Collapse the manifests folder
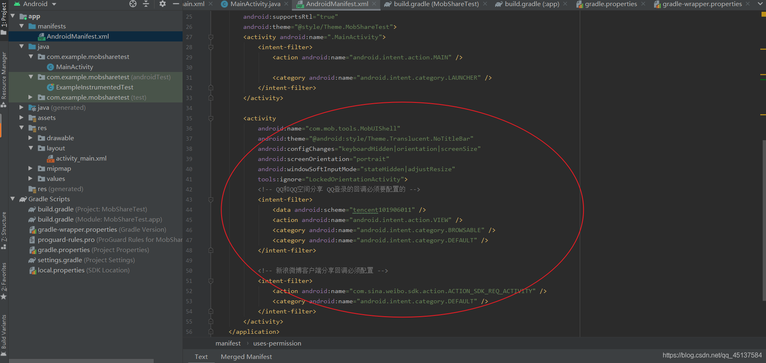Image resolution: width=766 pixels, height=363 pixels. pyautogui.click(x=22, y=26)
